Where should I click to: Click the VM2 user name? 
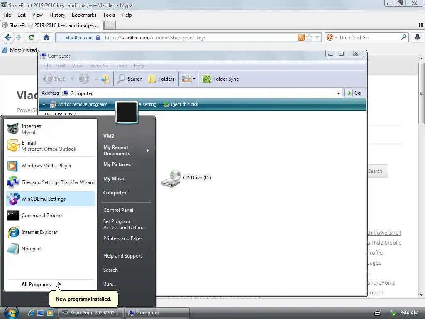point(109,136)
